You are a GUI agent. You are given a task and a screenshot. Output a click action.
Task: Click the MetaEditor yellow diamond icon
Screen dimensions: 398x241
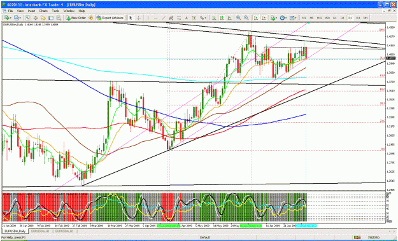click(90, 18)
